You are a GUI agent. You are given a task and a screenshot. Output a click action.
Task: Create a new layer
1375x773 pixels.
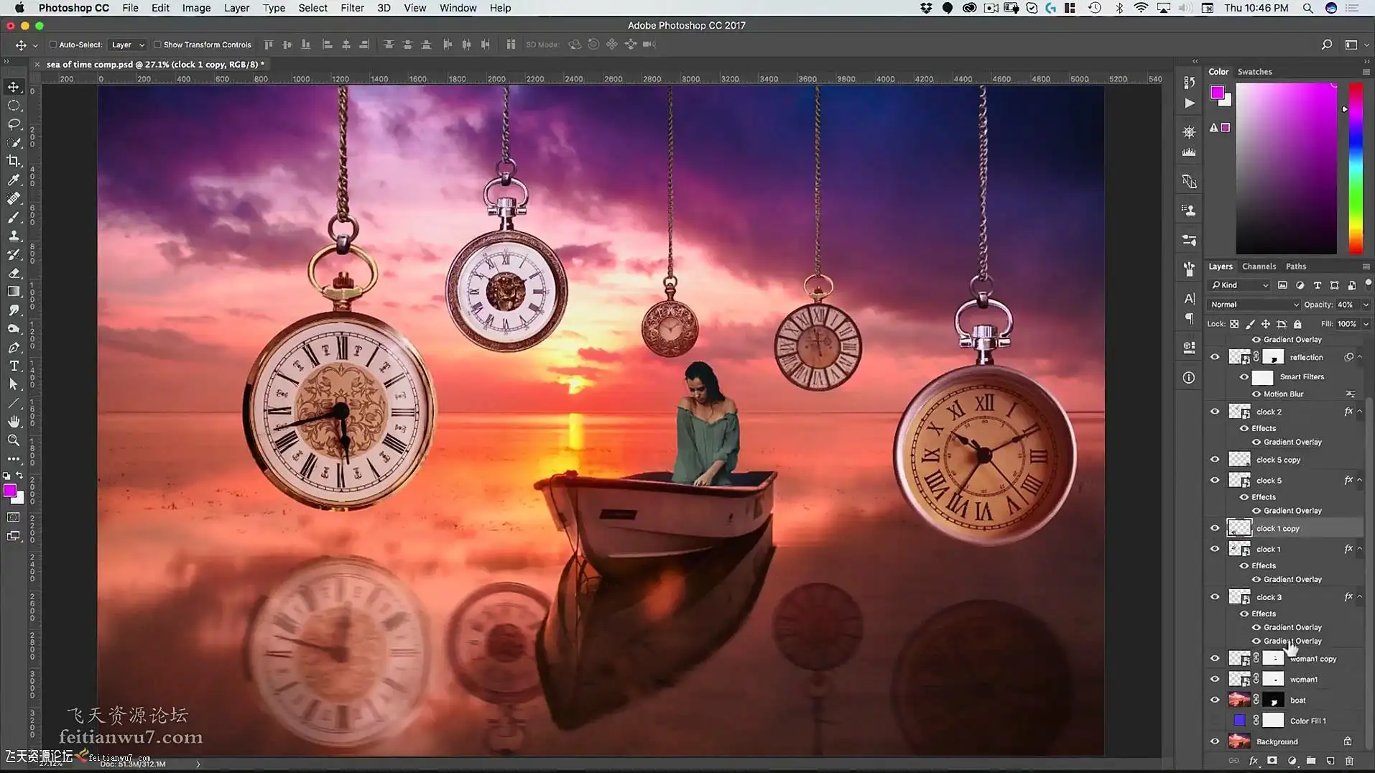[1330, 761]
